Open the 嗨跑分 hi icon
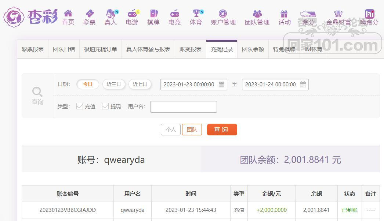Viewport: 384px width, 221px height. [x=370, y=14]
